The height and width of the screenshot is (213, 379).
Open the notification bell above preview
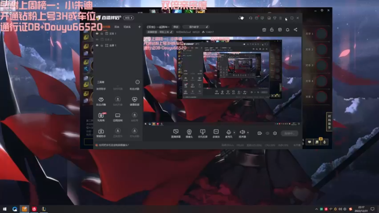pos(288,30)
